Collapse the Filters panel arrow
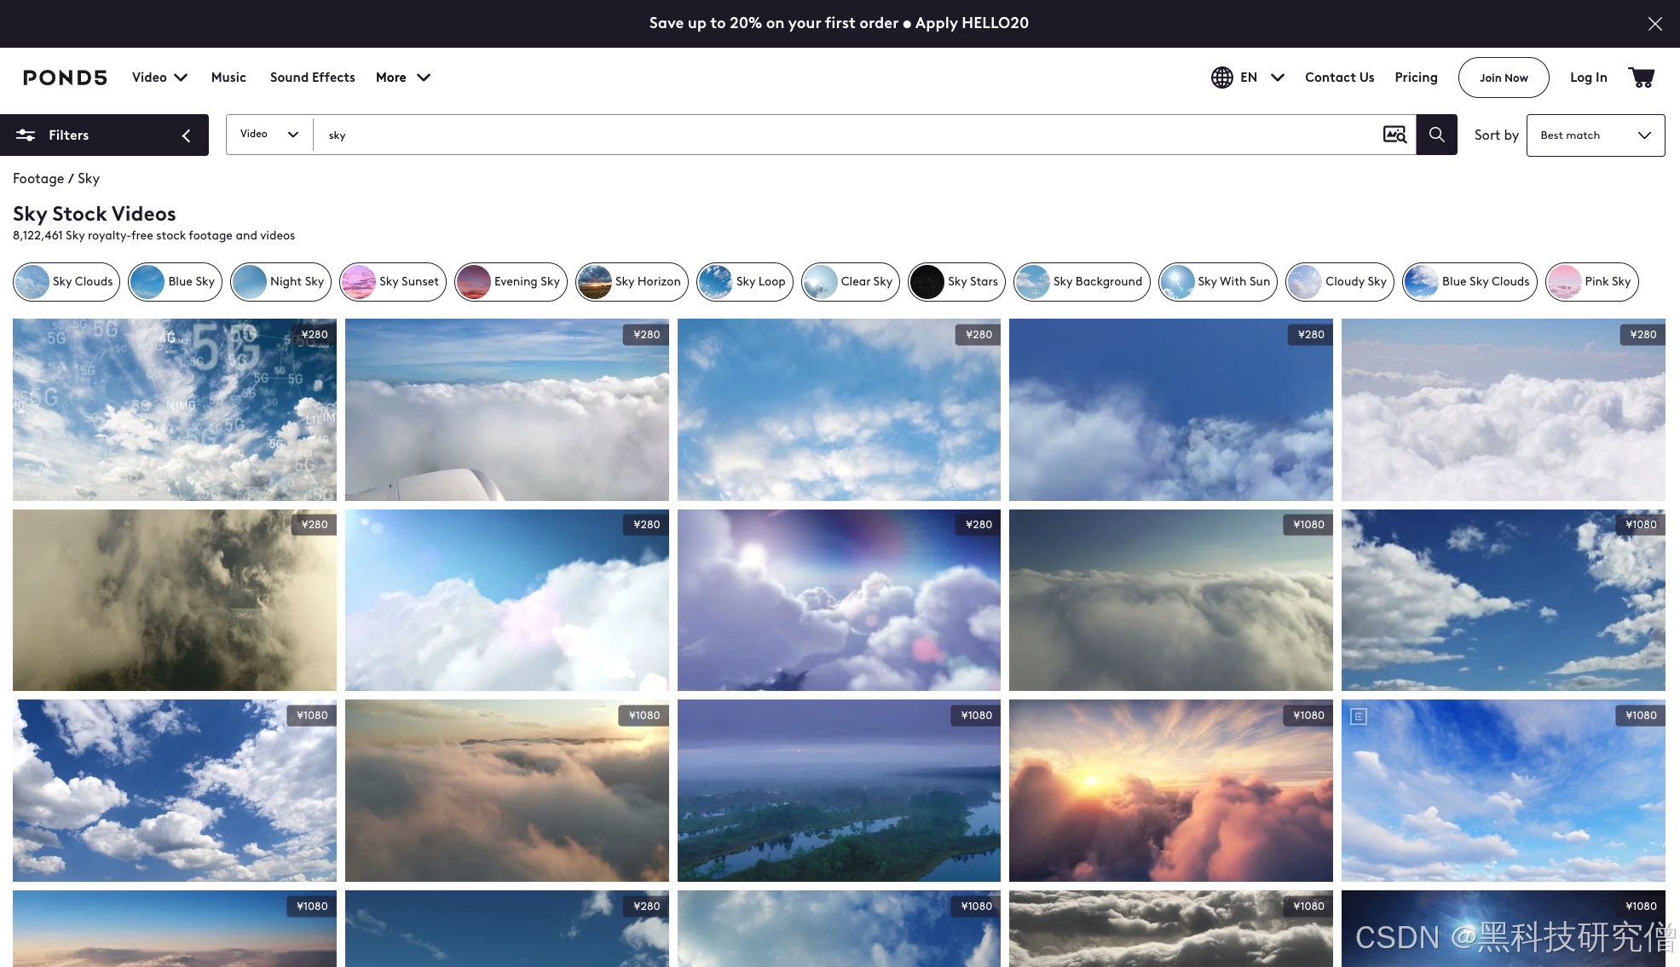 click(186, 135)
